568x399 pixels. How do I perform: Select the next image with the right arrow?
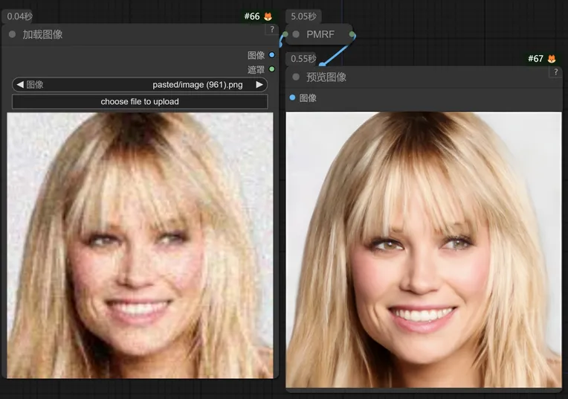[259, 85]
